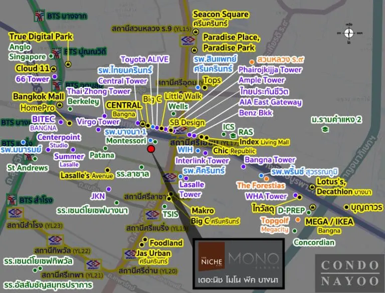Viewport: 385px width, 293px height.
Task: Click the สถานีทิพวัล YL22 MRT logo
Action: tap(55, 240)
